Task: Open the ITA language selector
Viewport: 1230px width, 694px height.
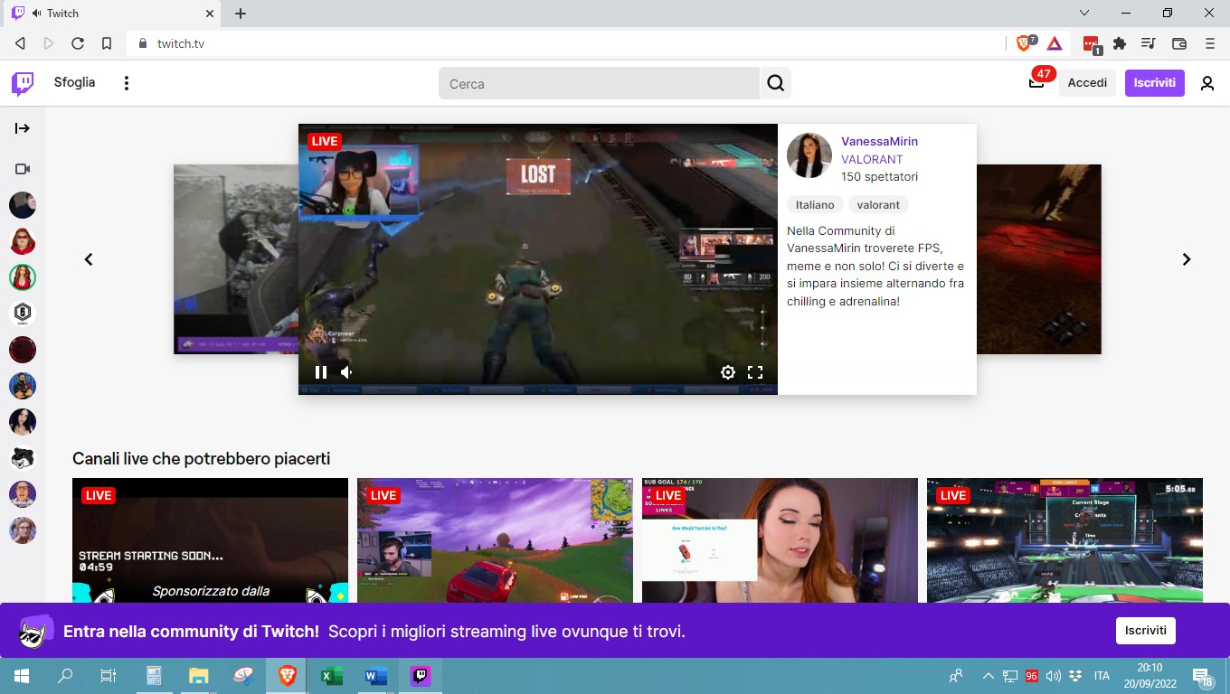Action: 1102,676
